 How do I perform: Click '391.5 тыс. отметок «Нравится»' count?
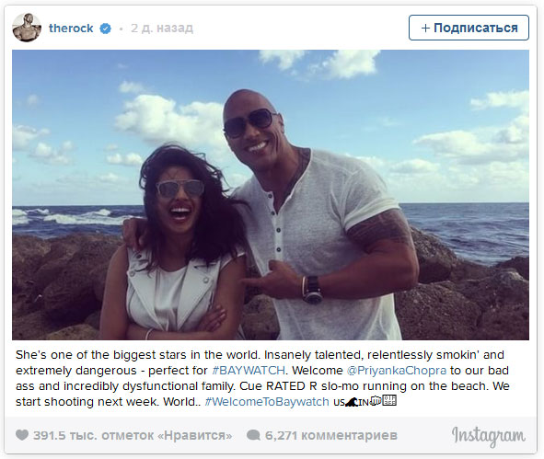click(133, 435)
